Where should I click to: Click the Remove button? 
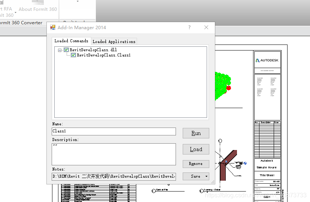(x=196, y=164)
